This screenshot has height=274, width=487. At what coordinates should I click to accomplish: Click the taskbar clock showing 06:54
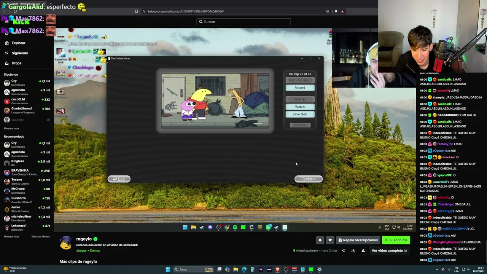tap(478, 269)
